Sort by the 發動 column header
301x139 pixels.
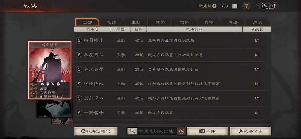(138, 29)
